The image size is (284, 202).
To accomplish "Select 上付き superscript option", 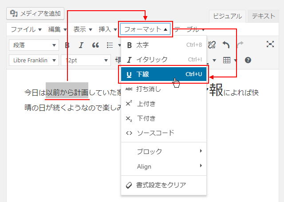I will 164,104.
